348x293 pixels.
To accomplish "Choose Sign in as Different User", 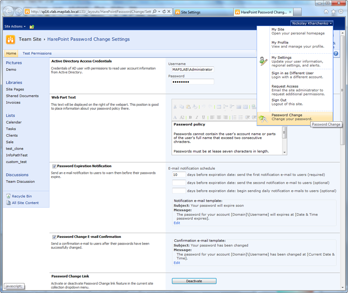I will click(292, 73).
